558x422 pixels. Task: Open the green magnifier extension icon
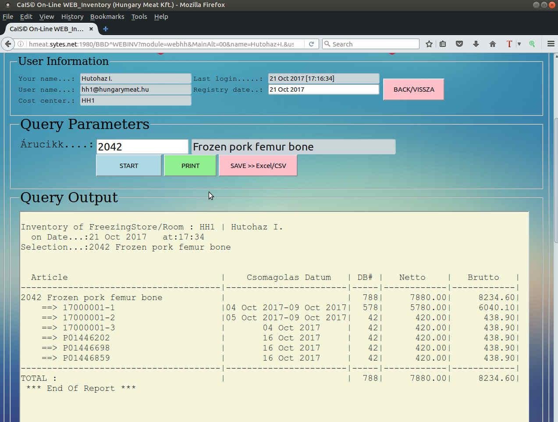click(532, 44)
